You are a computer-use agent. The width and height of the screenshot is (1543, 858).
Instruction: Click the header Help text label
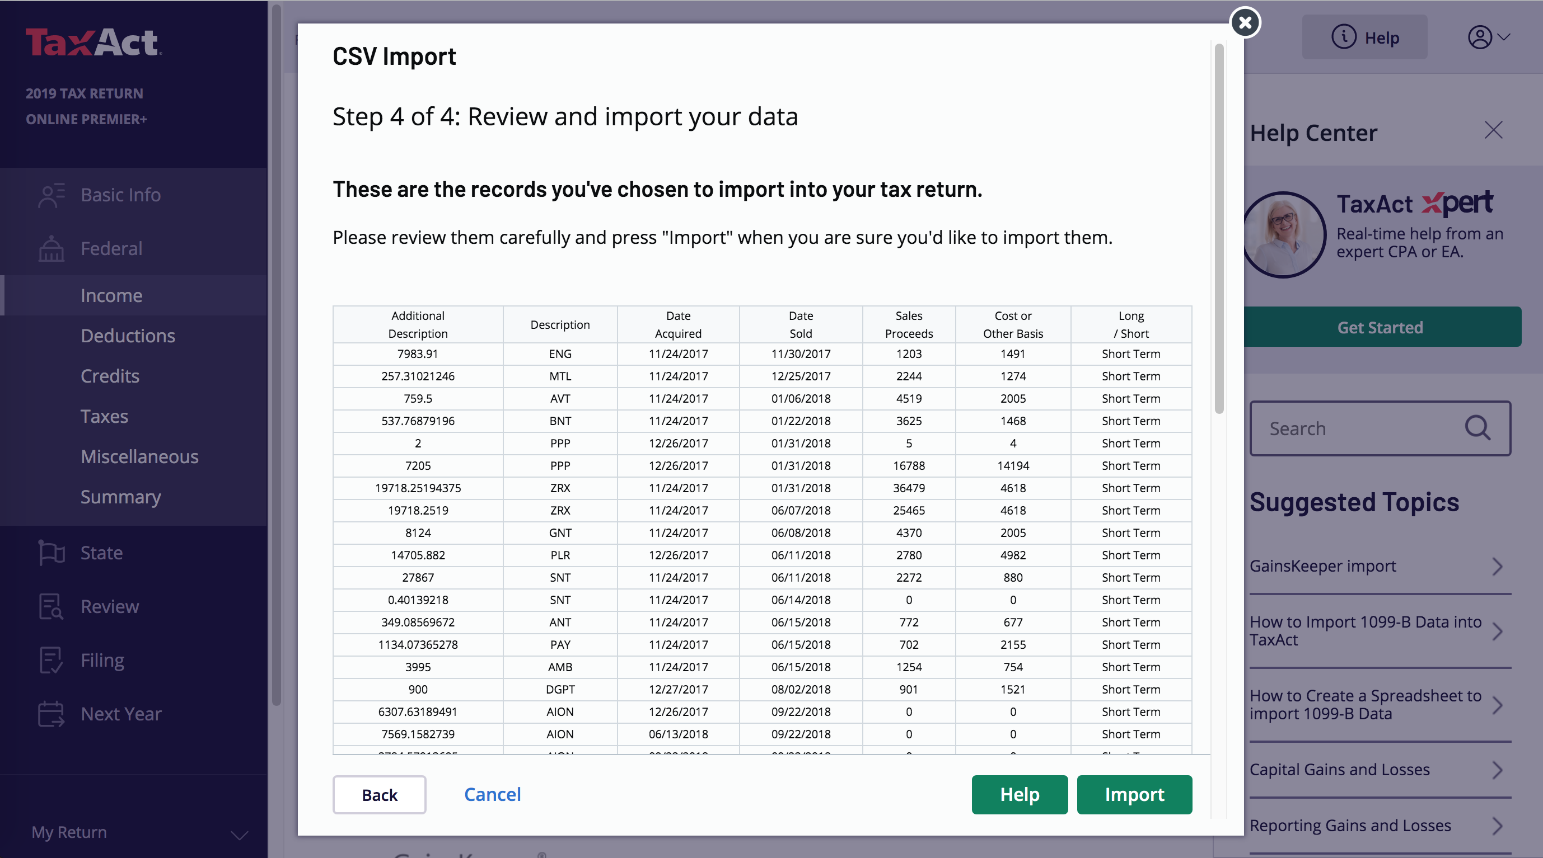coord(1381,37)
